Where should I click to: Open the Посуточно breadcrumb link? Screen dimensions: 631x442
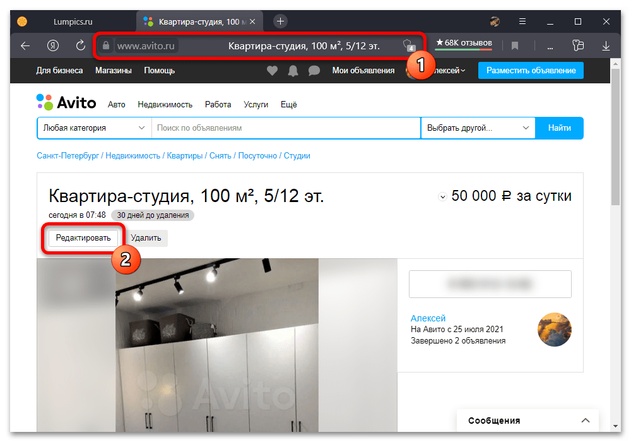tap(257, 156)
